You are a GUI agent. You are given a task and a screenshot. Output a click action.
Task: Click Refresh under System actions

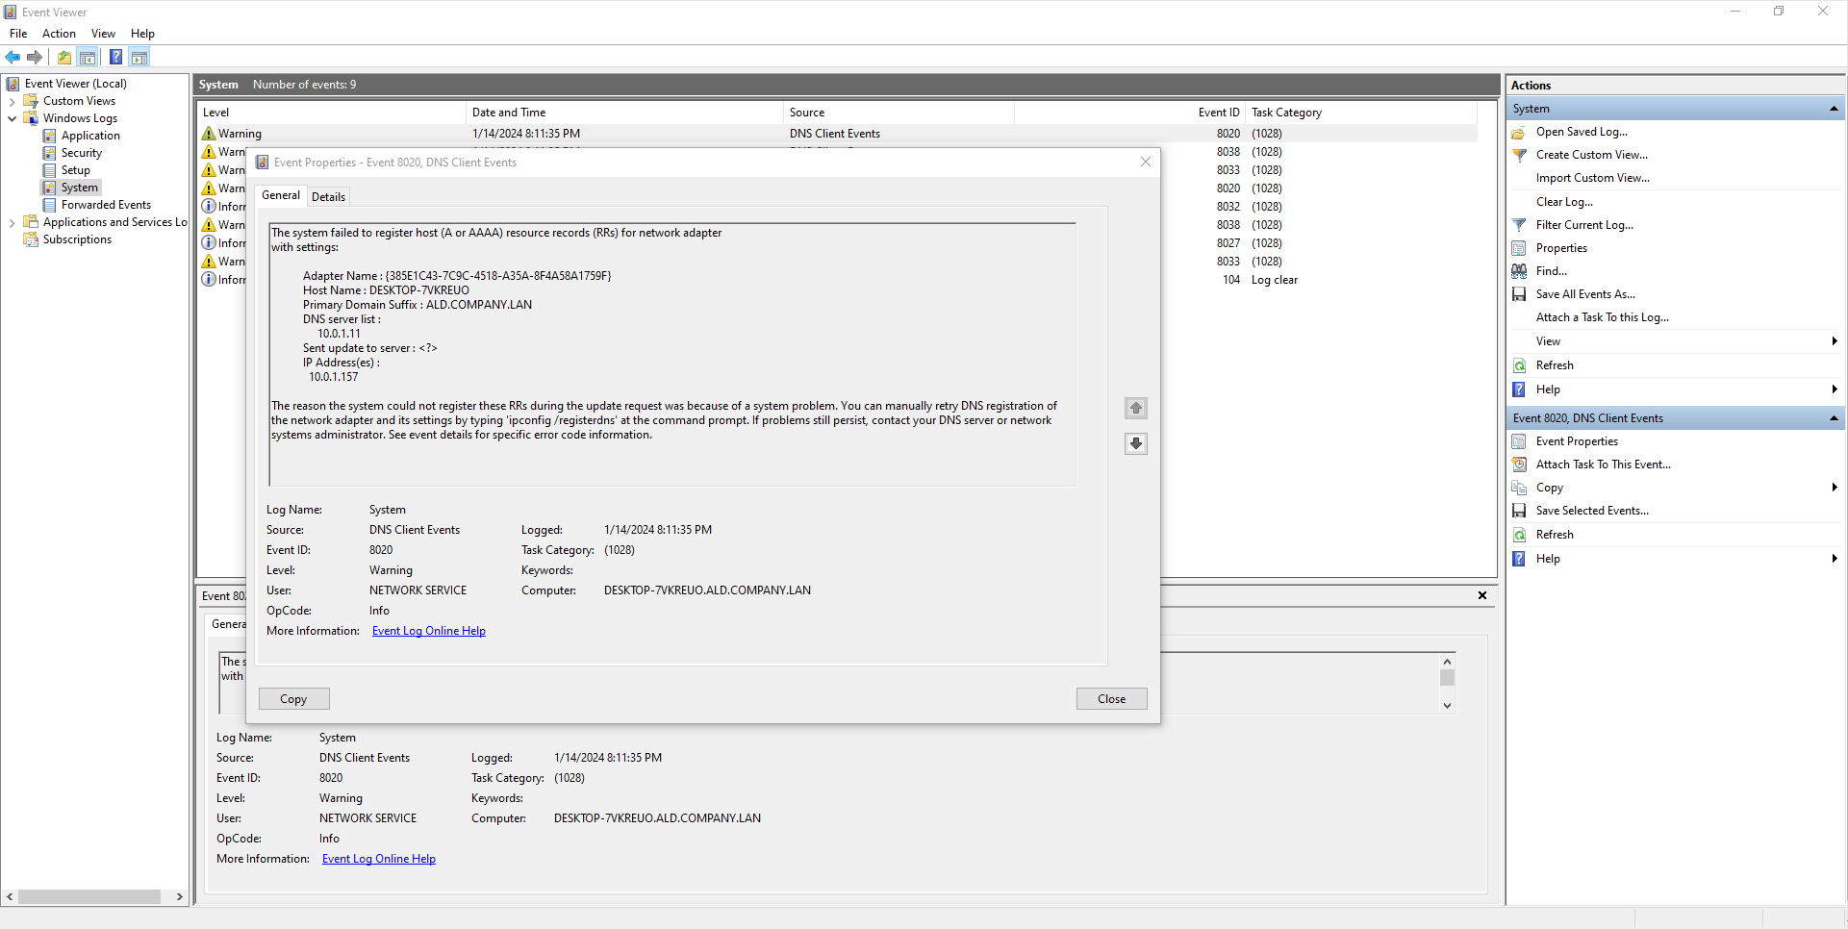(1555, 365)
